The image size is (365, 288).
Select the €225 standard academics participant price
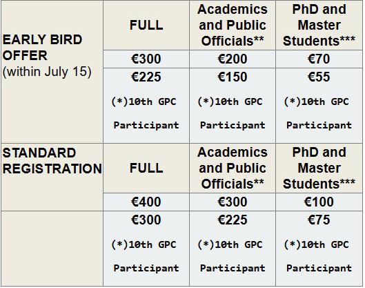(233, 220)
